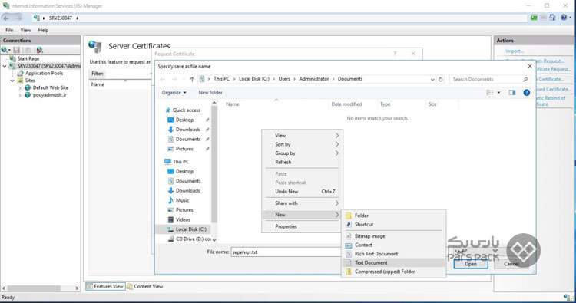Click the Desktop icon under This PC
This screenshot has width=576, height=303.
click(x=170, y=171)
